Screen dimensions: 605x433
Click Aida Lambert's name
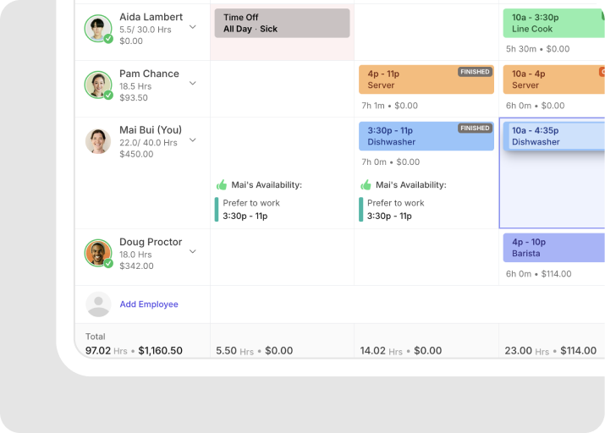pos(151,17)
